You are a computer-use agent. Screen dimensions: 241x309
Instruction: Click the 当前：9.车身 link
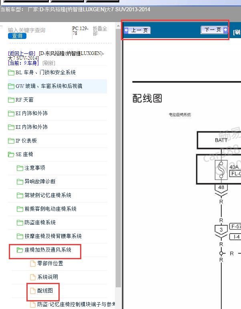(x=23, y=63)
